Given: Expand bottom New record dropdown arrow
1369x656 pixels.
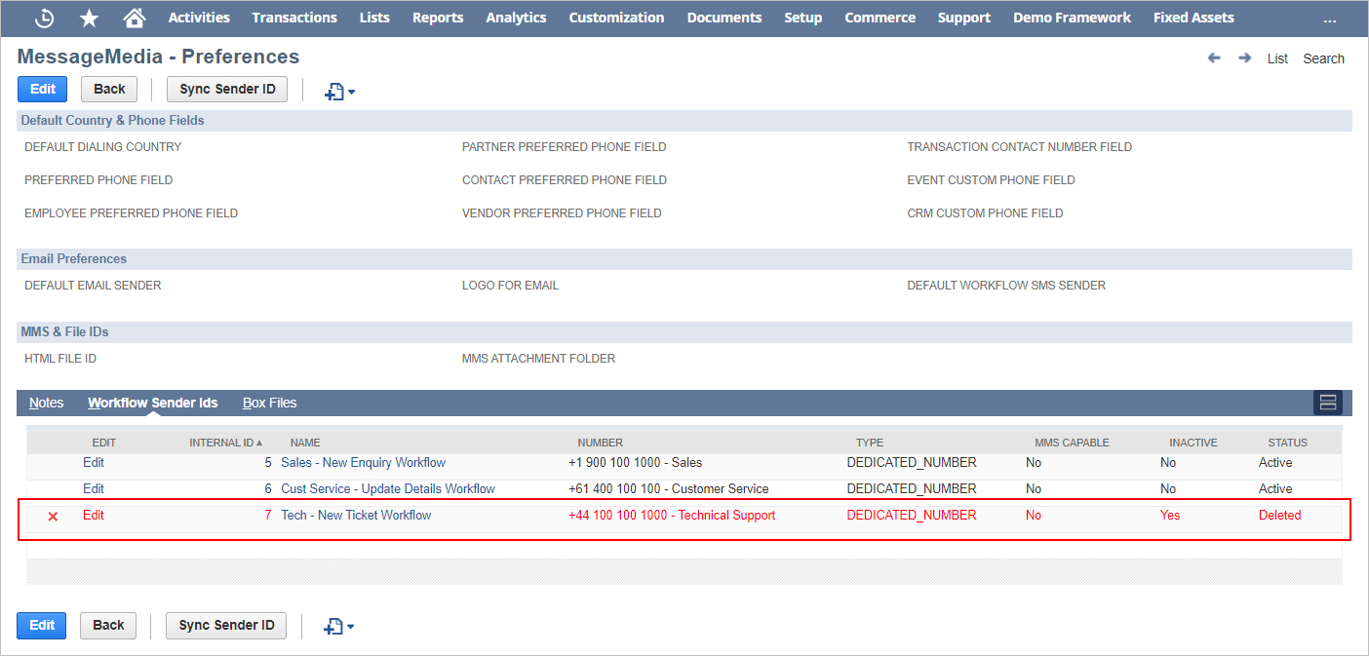Looking at the screenshot, I should click(351, 627).
